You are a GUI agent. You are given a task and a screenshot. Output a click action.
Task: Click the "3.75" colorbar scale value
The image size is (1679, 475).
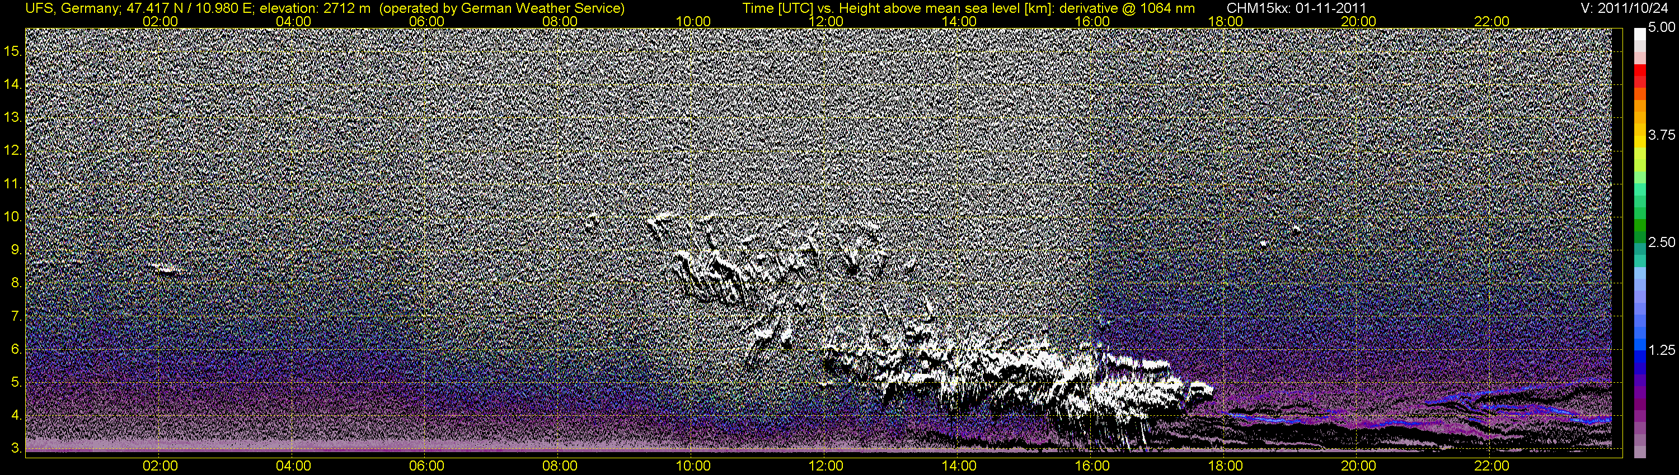click(1662, 135)
